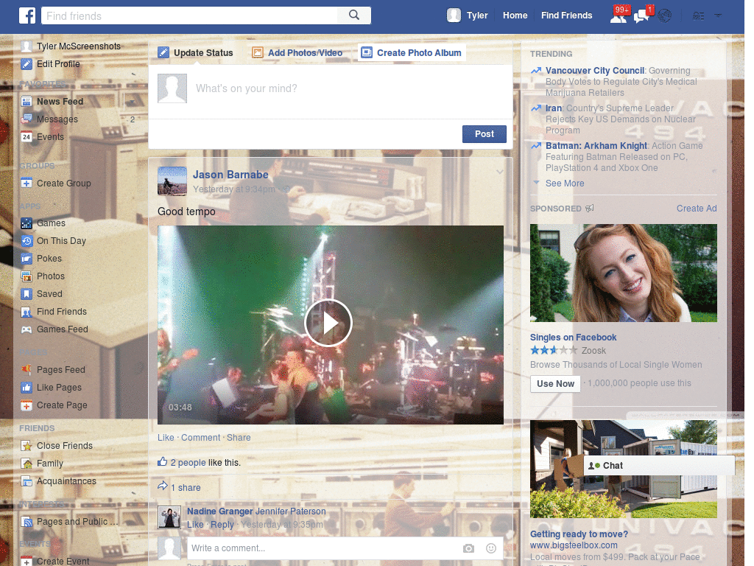Open friend requests notification icon
The width and height of the screenshot is (754, 566).
tap(619, 16)
